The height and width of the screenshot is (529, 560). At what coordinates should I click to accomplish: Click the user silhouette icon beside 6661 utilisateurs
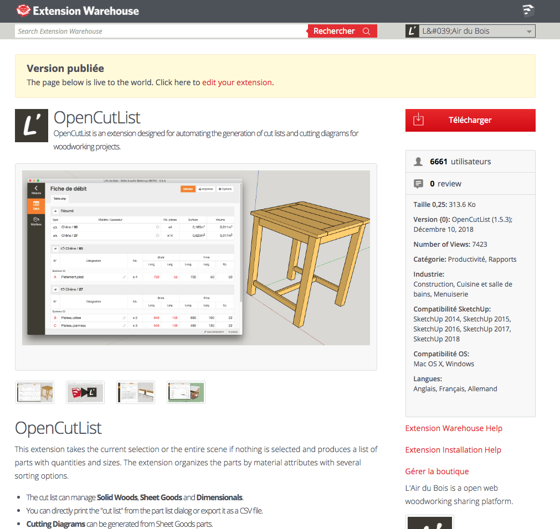(x=418, y=162)
